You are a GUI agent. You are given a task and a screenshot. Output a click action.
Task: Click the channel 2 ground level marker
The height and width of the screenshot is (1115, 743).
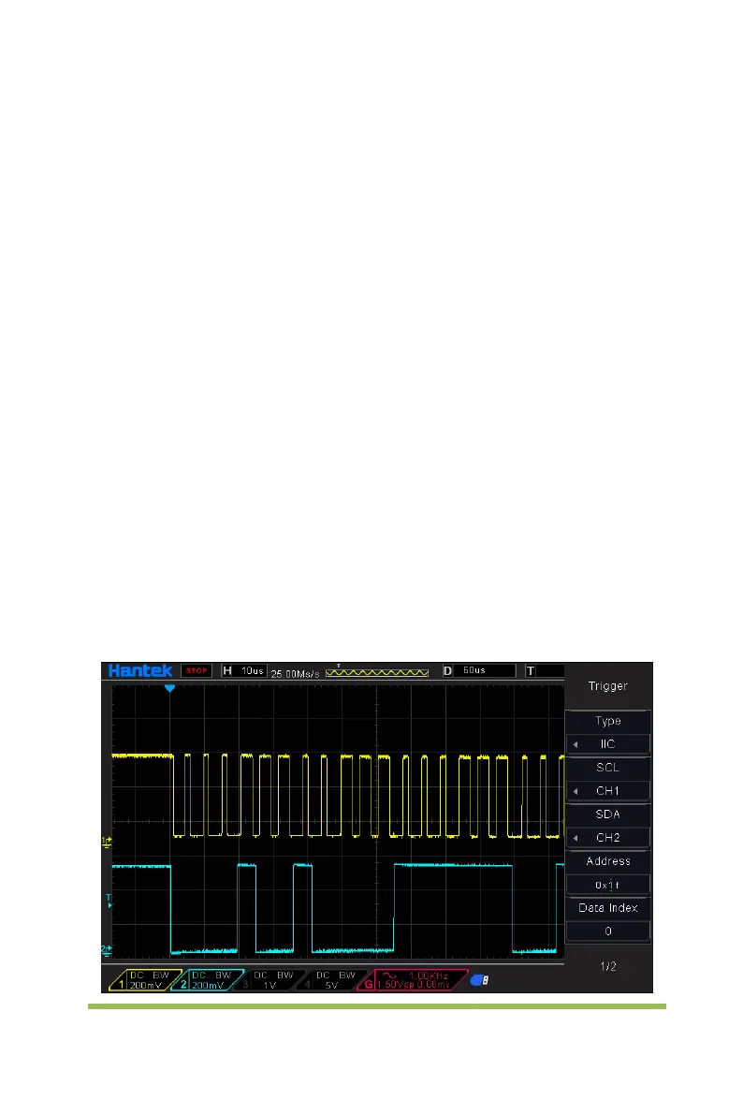(x=107, y=949)
